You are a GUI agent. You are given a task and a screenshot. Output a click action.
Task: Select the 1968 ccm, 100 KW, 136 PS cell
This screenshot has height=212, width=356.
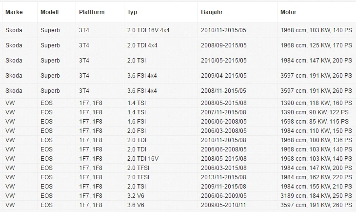(x=316, y=140)
